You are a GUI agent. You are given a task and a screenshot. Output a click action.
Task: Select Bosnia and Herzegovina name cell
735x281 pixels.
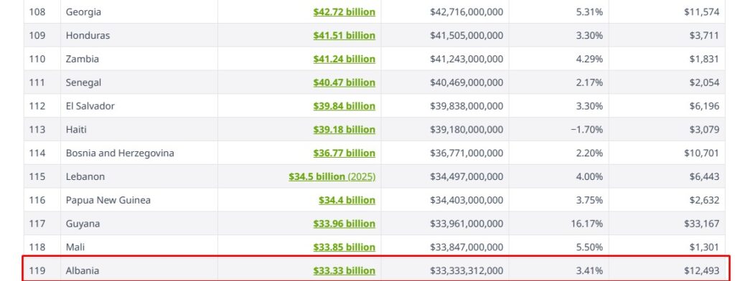pyautogui.click(x=139, y=153)
